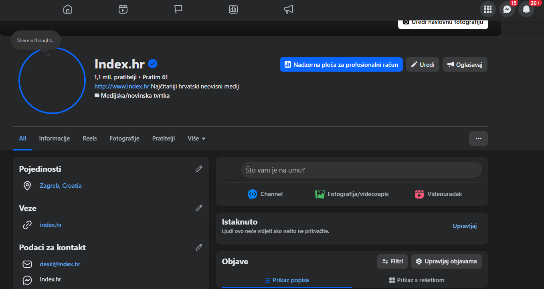
Task: Select Prikaz popisa view
Action: click(x=287, y=280)
